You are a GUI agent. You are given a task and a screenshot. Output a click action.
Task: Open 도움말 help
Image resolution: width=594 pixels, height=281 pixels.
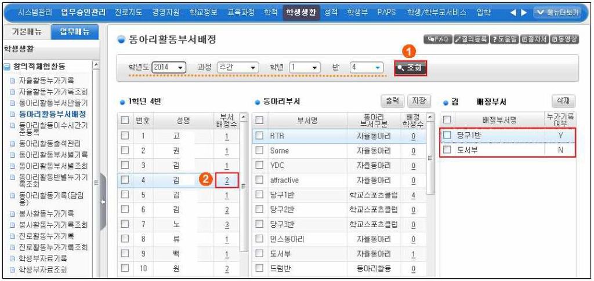(x=504, y=39)
